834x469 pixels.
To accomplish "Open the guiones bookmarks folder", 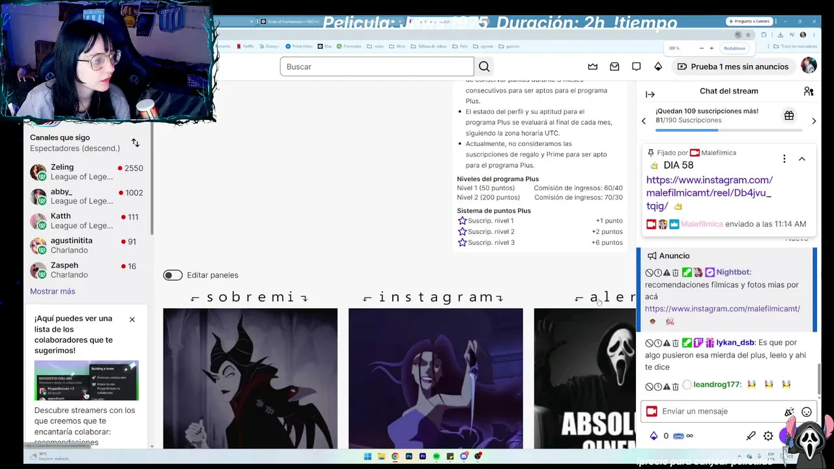I will [510, 46].
